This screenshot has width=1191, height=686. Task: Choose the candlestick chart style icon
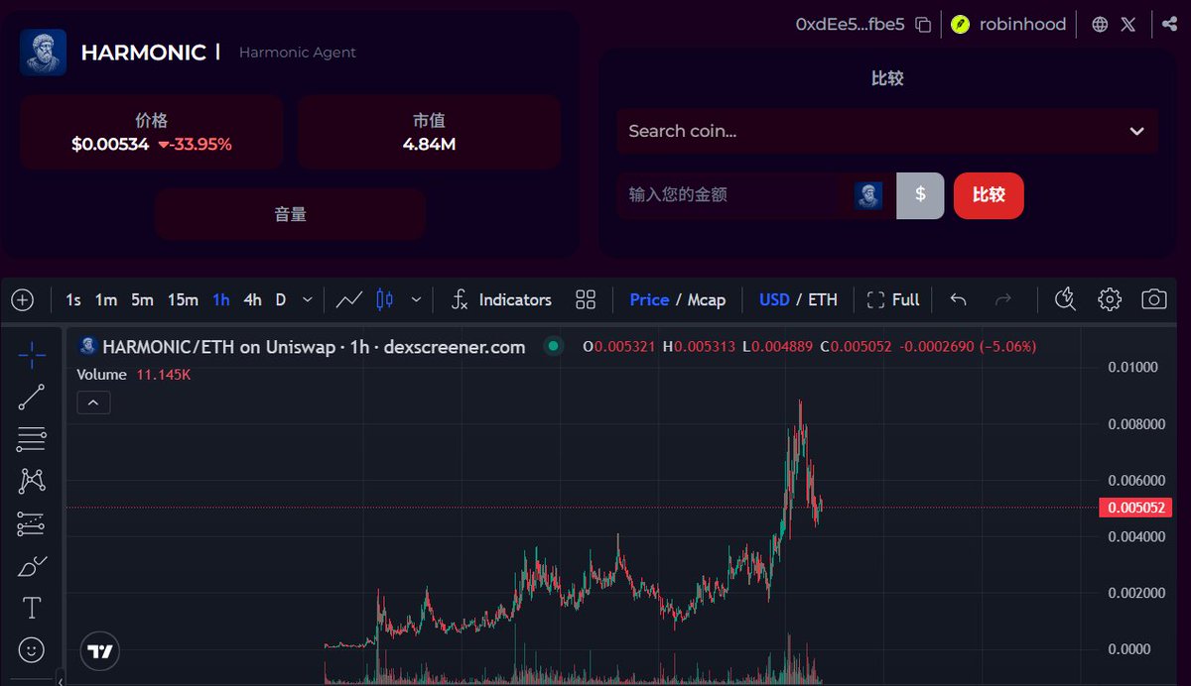point(385,300)
